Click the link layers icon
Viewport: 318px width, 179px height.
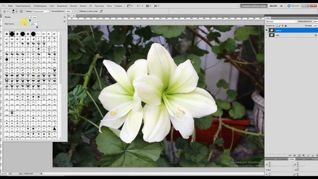pyautogui.click(x=290, y=156)
